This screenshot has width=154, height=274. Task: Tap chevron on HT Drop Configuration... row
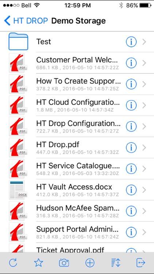pos(144,126)
